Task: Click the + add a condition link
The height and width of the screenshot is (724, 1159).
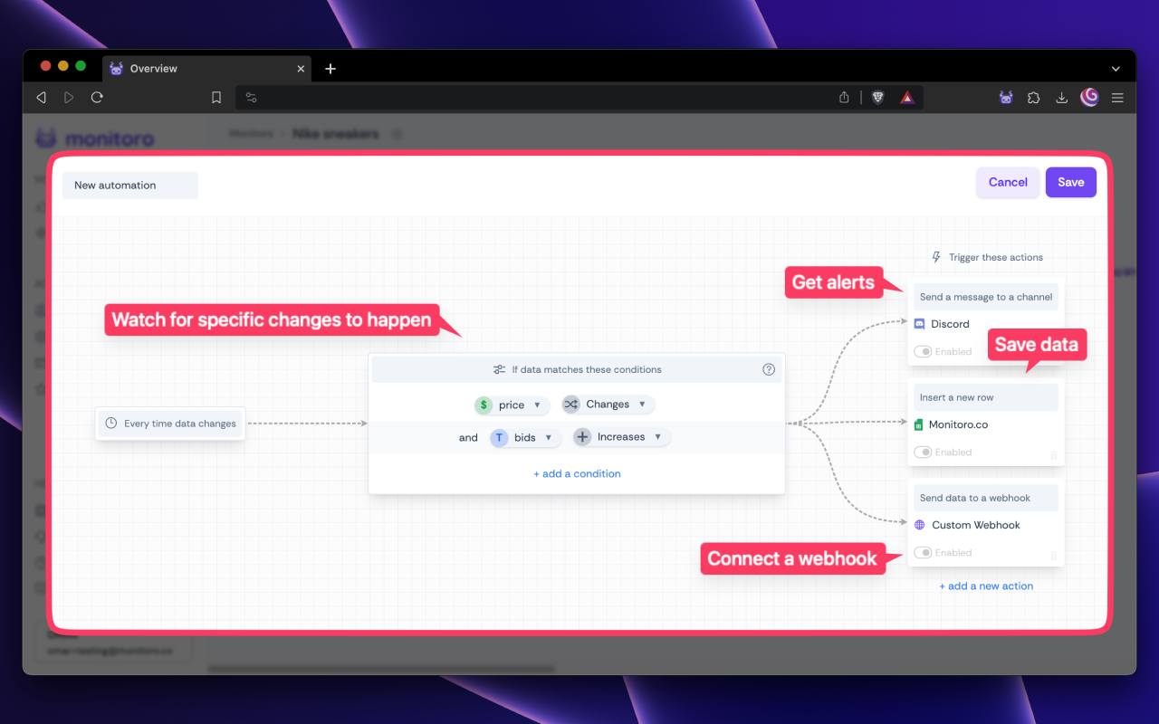Action: coord(577,474)
